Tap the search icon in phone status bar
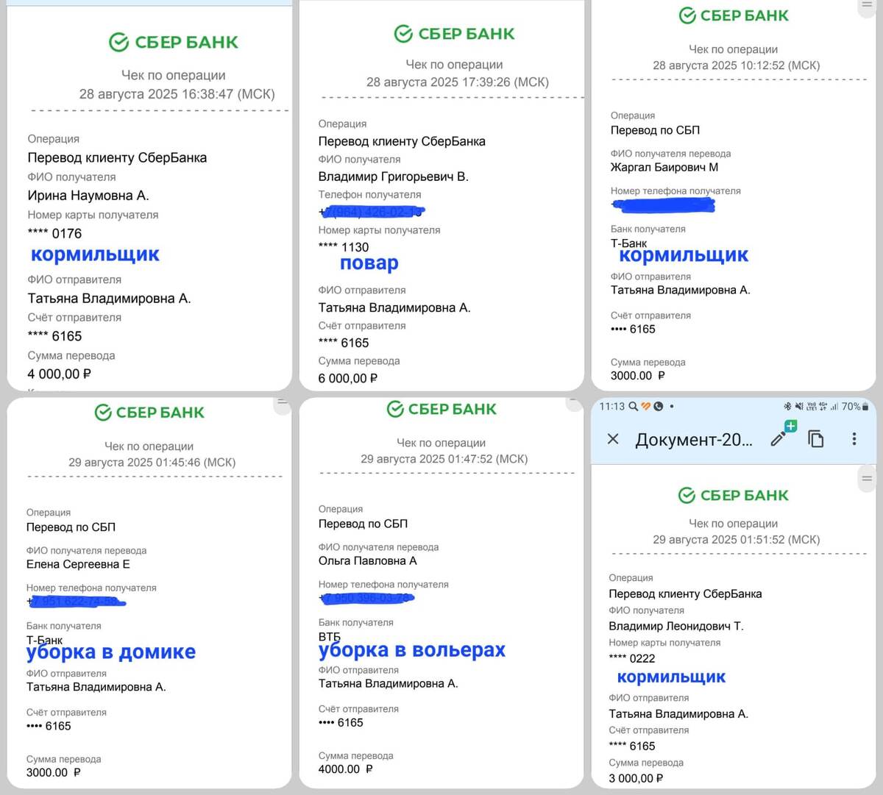Screen dimensions: 883x795 pyautogui.click(x=633, y=406)
